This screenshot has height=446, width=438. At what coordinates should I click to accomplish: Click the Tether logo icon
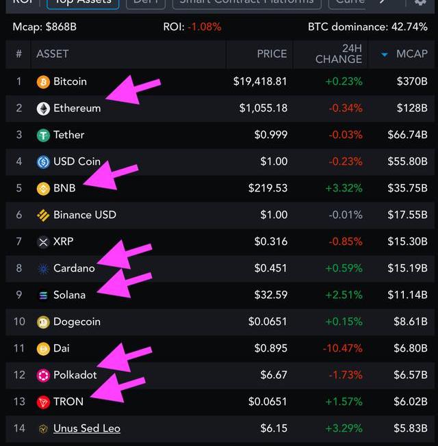(43, 135)
